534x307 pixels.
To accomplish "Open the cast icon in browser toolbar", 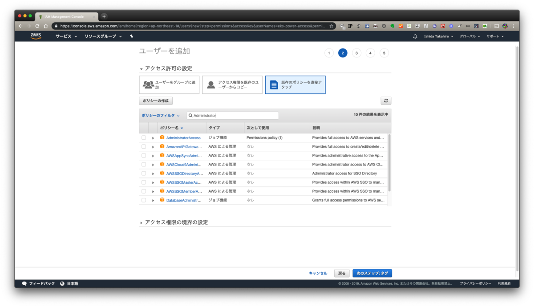I will (497, 26).
